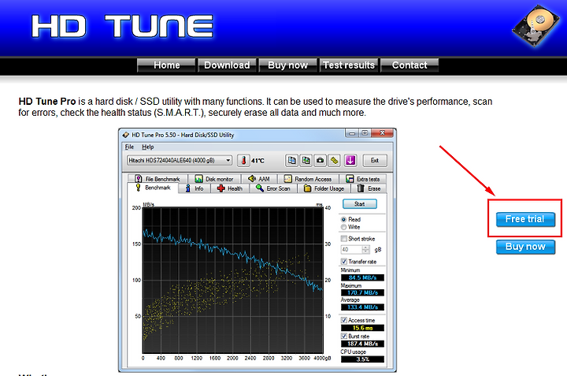The height and width of the screenshot is (376, 567).
Task: Click the HD Tune Pro window title icon
Action: tap(126, 135)
